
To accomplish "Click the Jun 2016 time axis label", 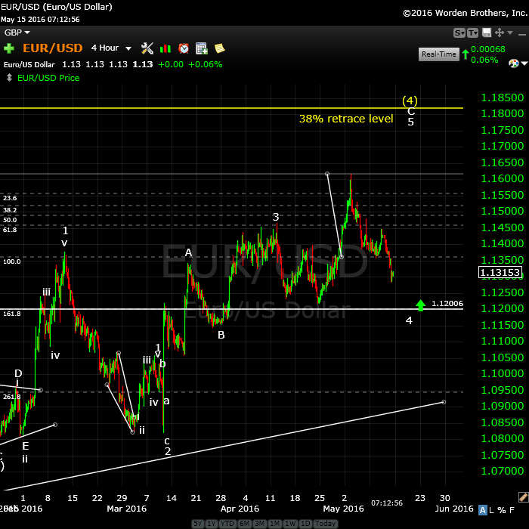I will click(x=454, y=509).
